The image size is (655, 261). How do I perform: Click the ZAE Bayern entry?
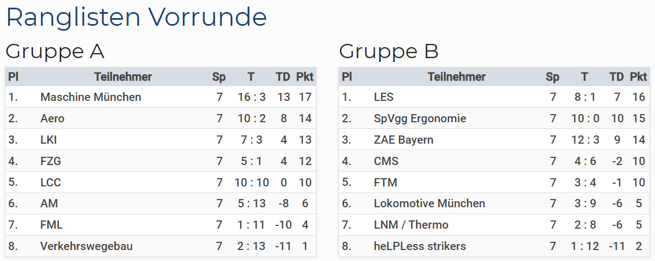coord(403,140)
